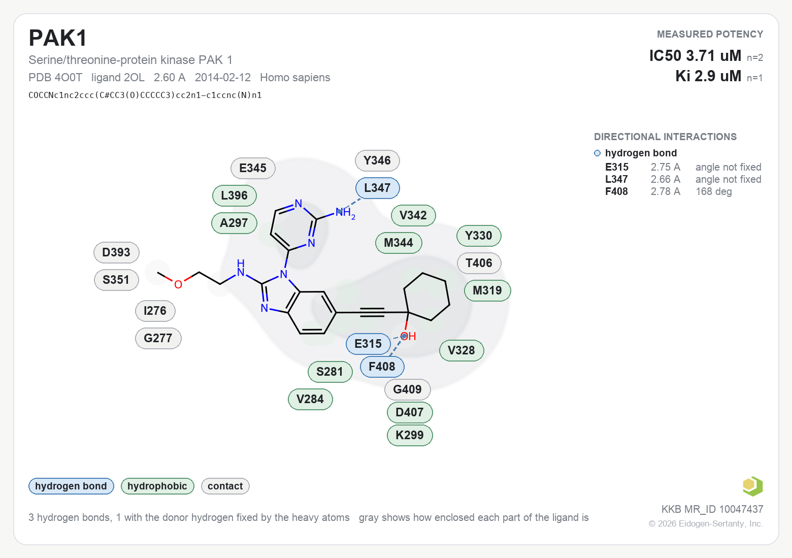Image resolution: width=792 pixels, height=558 pixels.
Task: Click the 168 deg angle value
Action: pyautogui.click(x=714, y=191)
